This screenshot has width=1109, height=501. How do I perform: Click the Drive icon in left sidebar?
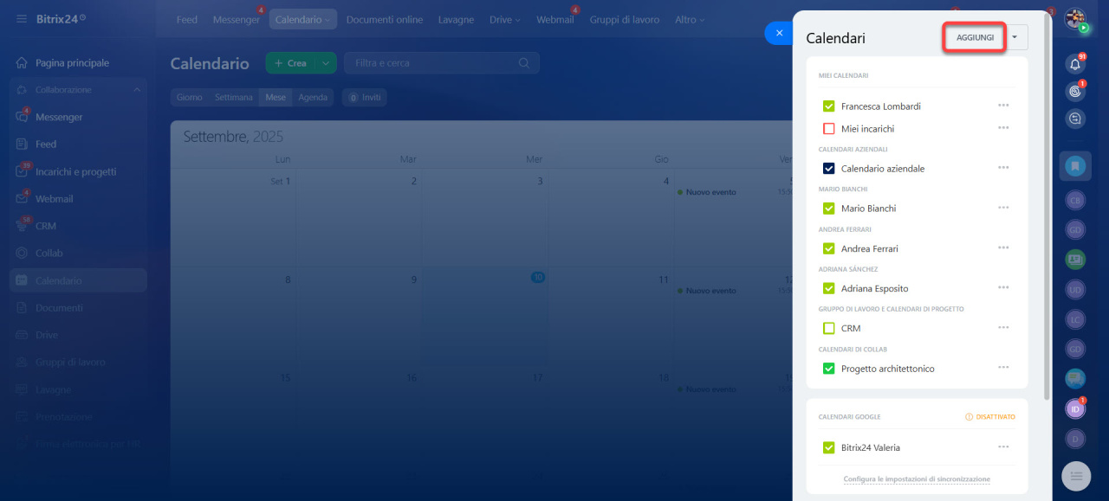22,335
